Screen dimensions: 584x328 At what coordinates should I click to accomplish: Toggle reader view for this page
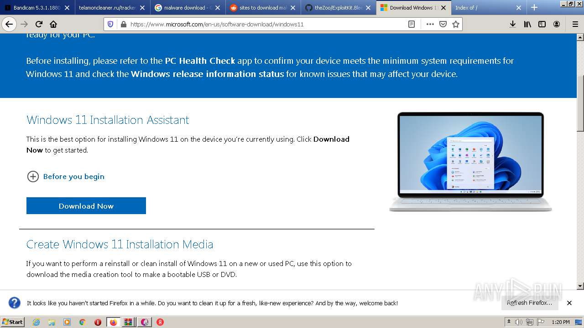412,24
